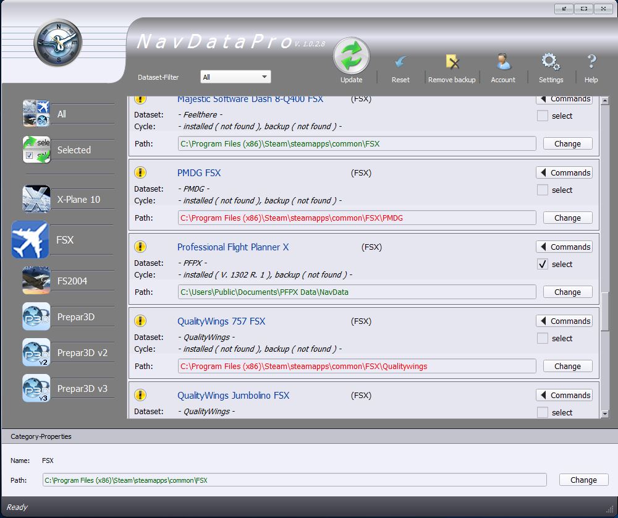Image resolution: width=618 pixels, height=518 pixels.
Task: Open the QualityWings Jumbolino FSX title
Action: point(234,395)
